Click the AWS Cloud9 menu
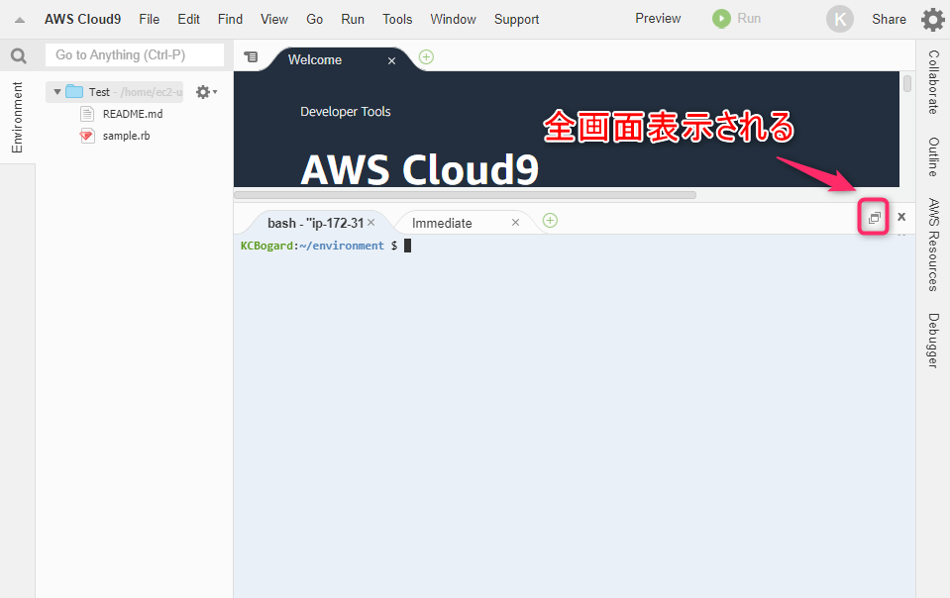Image resolution: width=950 pixels, height=598 pixels. point(82,20)
